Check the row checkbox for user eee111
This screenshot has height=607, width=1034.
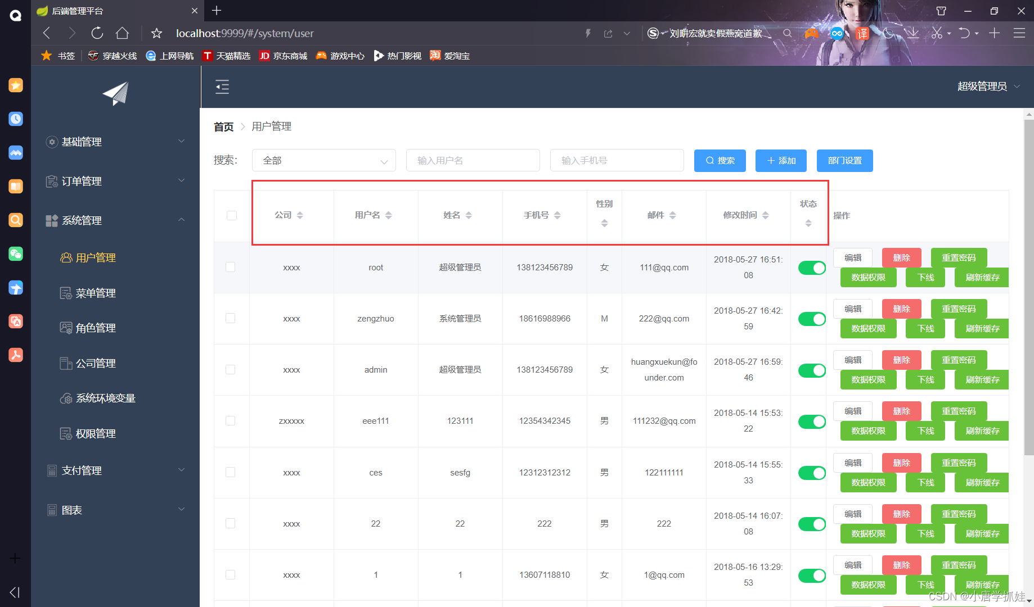(231, 420)
